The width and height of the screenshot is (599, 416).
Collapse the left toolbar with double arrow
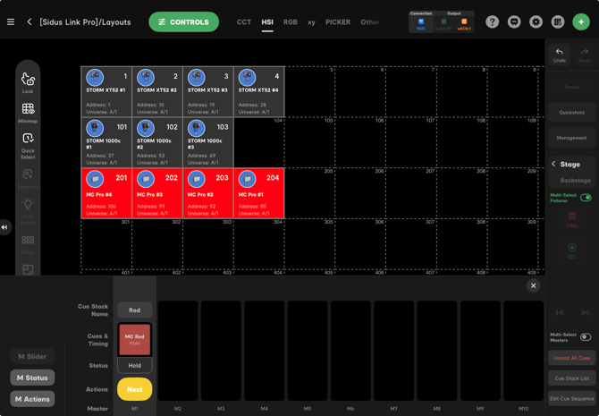(x=4, y=227)
